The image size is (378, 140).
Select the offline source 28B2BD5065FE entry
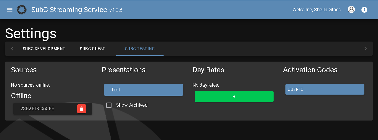pos(37,109)
